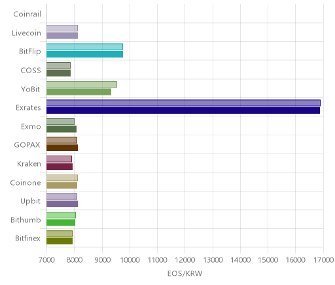Click the light green YoBit bar
This screenshot has width=335, height=285.
pyautogui.click(x=82, y=84)
